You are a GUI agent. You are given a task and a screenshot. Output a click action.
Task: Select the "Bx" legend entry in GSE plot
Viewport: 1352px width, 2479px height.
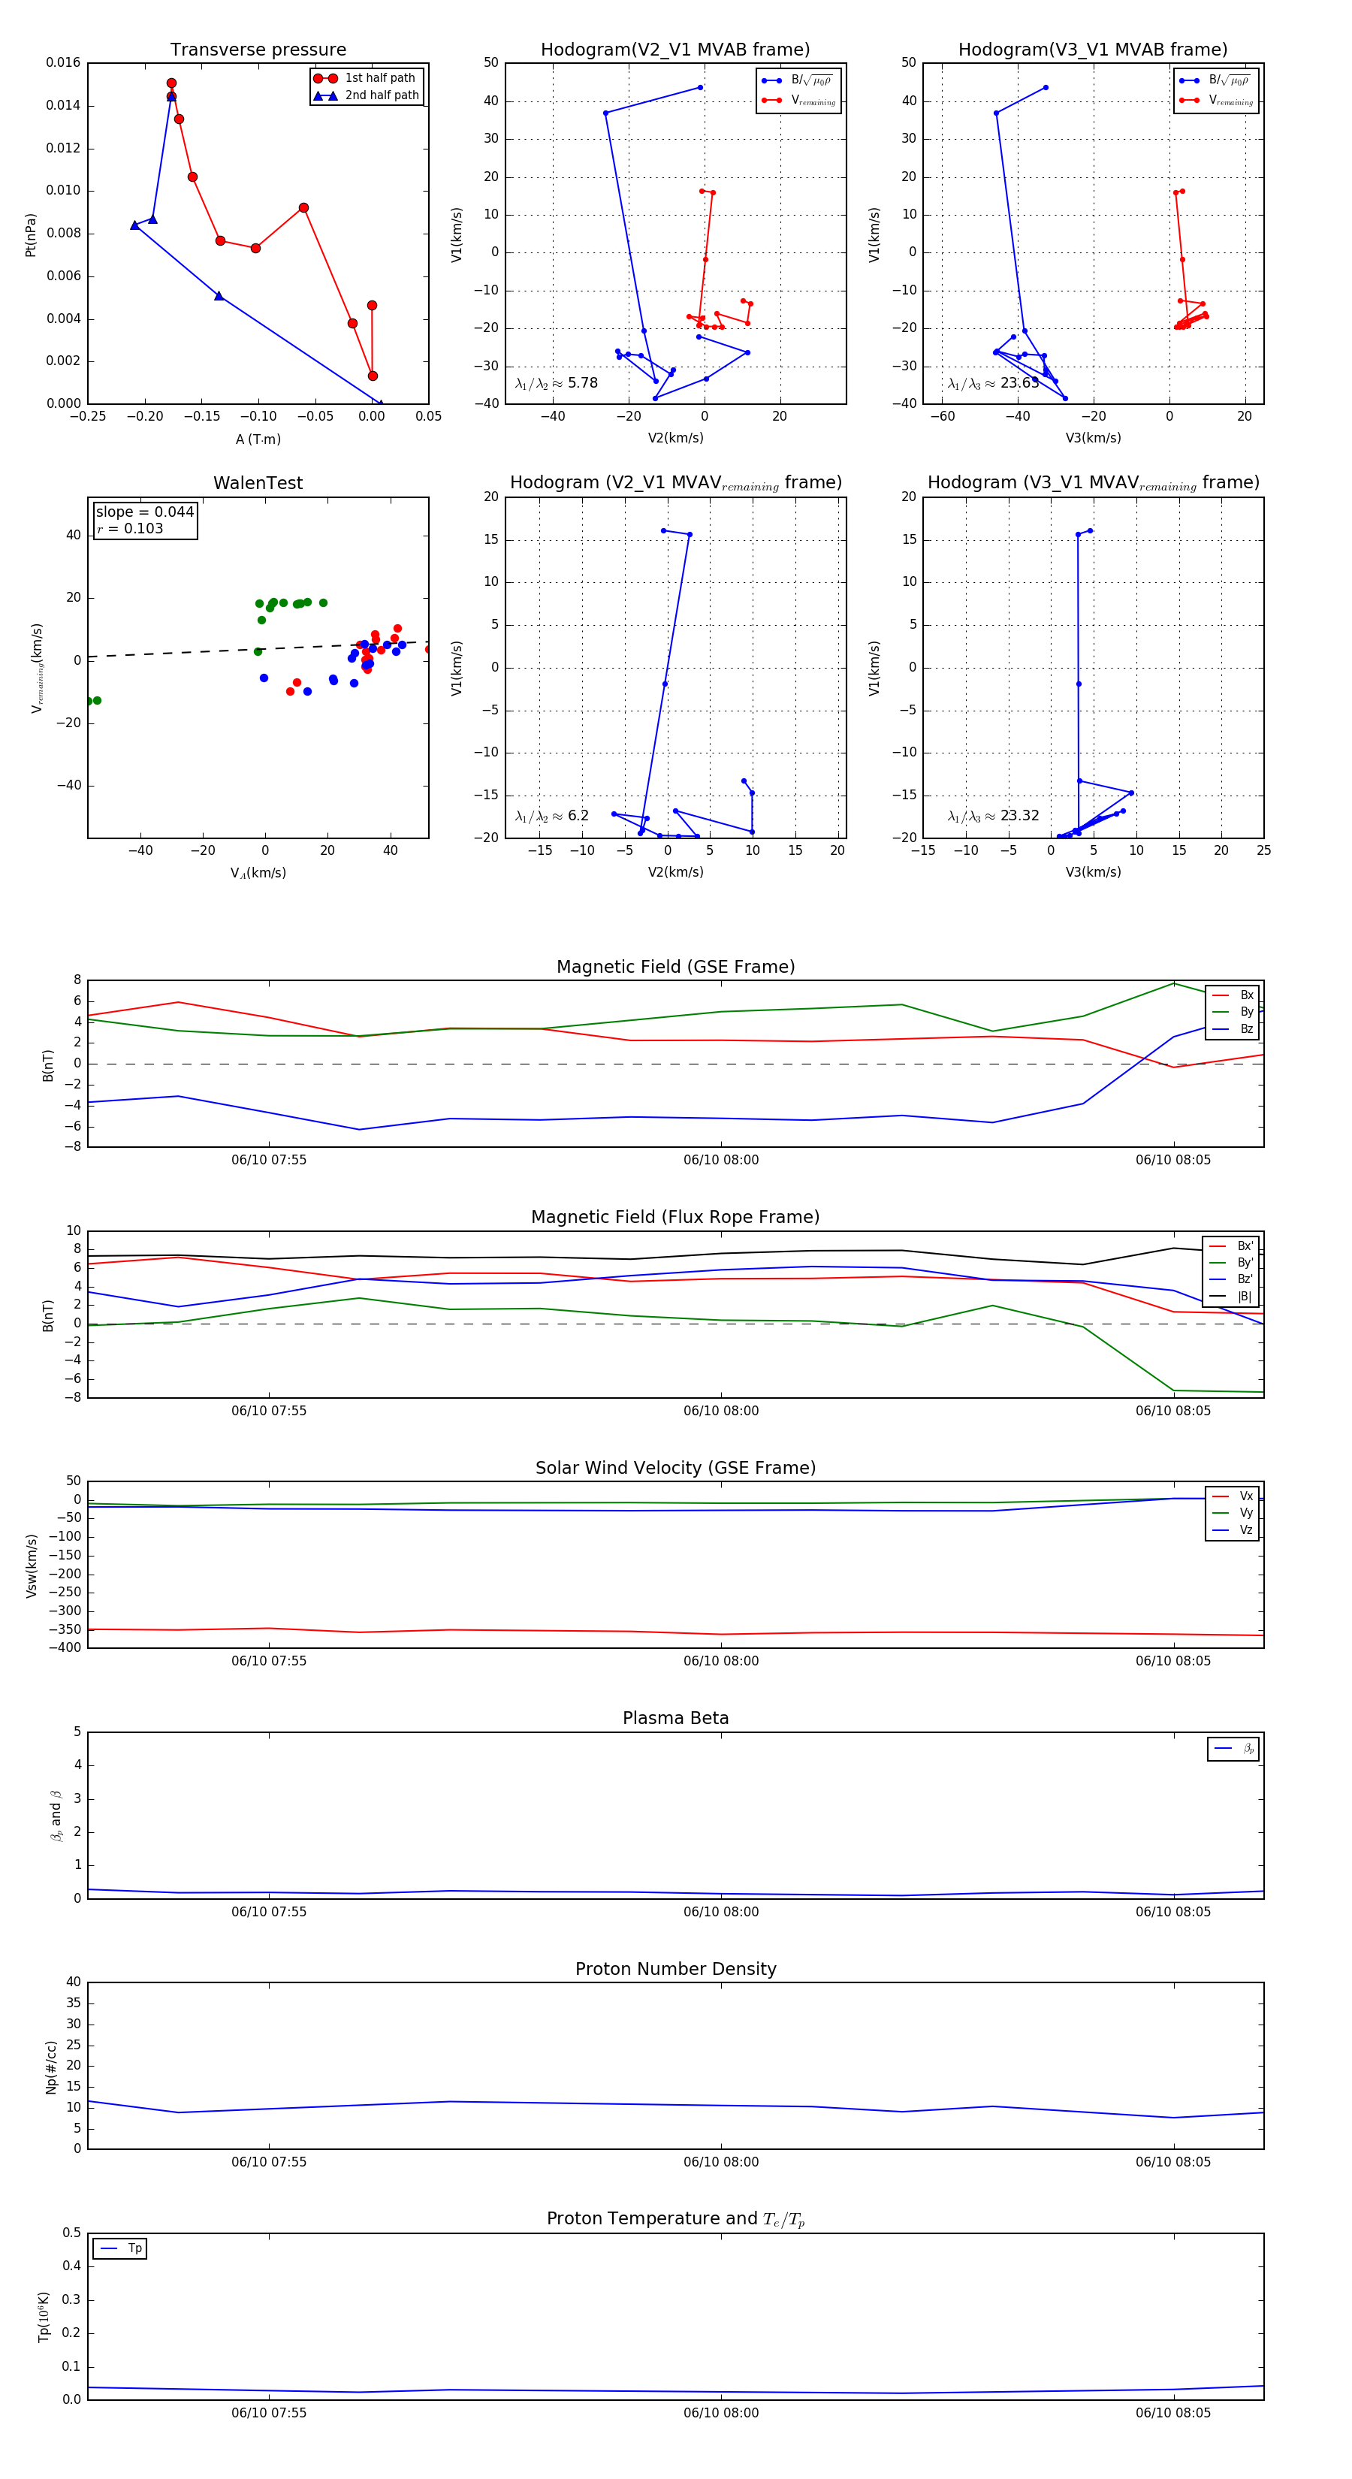coord(1233,995)
